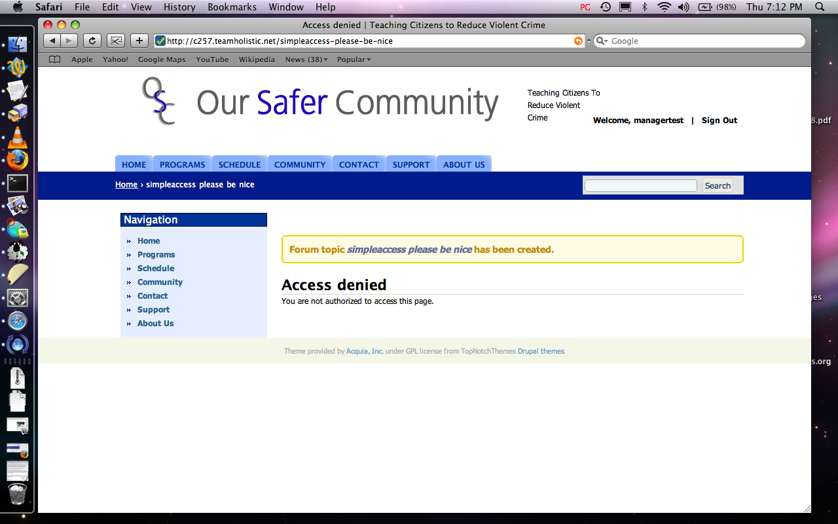Click the back navigation arrow in Safari
838x524 pixels.
tap(52, 40)
